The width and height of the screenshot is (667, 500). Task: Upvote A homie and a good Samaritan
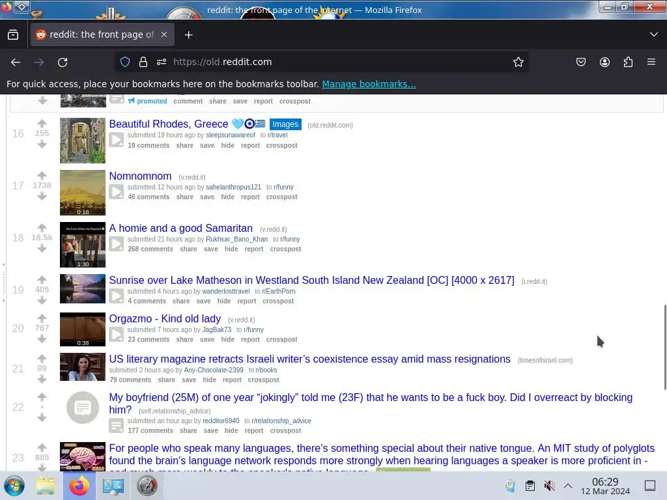click(x=42, y=227)
